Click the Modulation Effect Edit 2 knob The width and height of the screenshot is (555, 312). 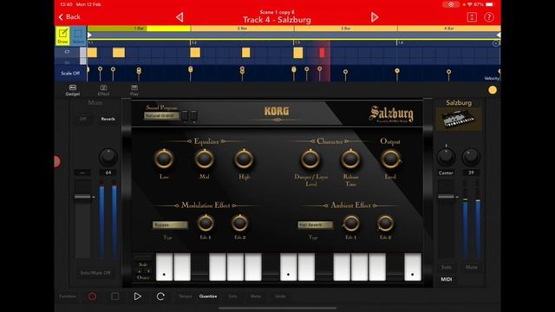239,224
